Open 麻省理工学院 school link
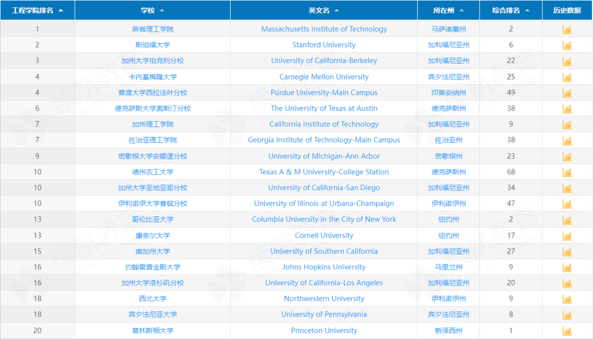593x339 pixels. point(153,29)
